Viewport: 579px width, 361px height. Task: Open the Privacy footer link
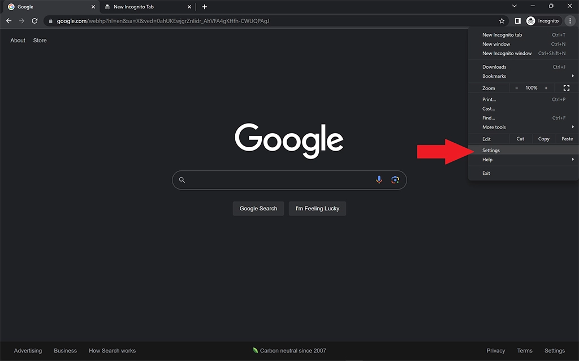[x=495, y=351]
